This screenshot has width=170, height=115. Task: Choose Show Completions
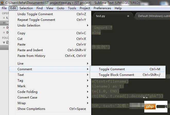[x=50, y=109]
